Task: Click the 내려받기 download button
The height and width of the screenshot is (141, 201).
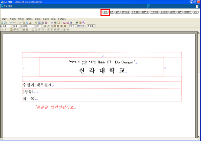Action: [x=188, y=12]
